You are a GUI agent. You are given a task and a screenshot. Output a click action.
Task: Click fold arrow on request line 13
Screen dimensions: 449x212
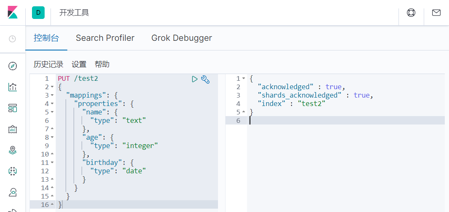pos(52,179)
